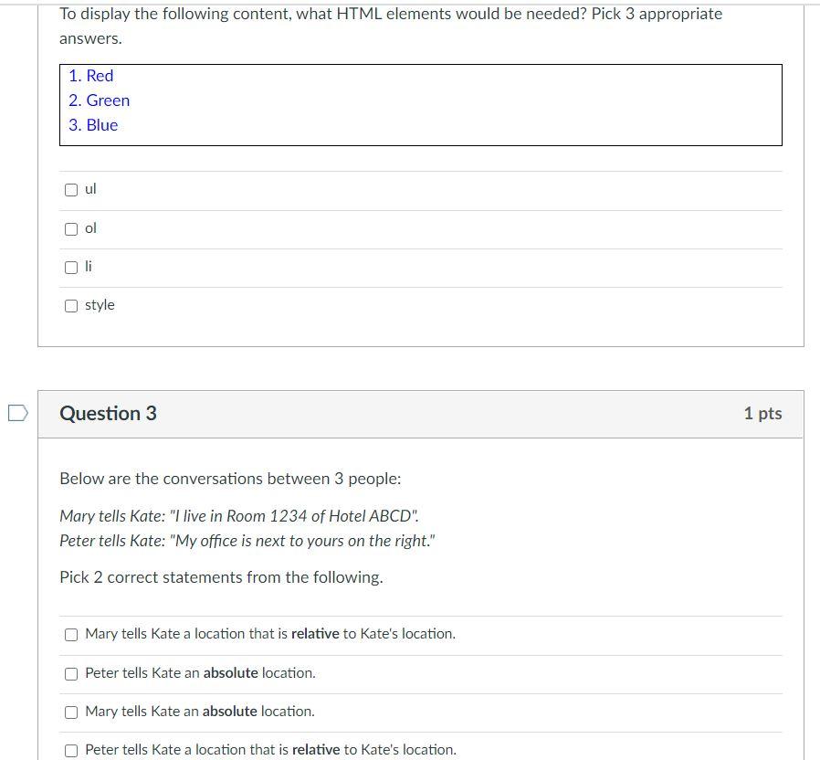Click the question prompt about HTML elements
Screen dimensions: 820x760
tap(390, 26)
